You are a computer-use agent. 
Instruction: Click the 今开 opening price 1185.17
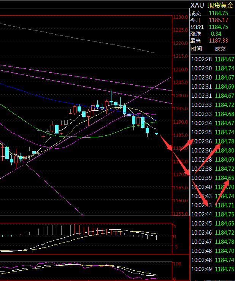coord(218,20)
